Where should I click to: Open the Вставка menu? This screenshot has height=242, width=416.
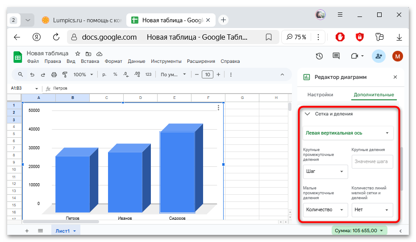coord(90,62)
